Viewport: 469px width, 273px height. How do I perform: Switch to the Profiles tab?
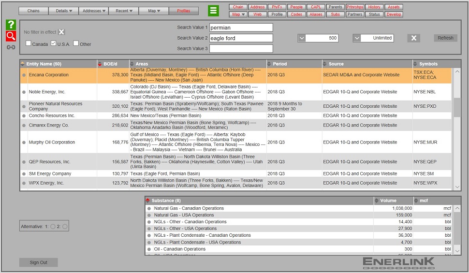point(184,11)
